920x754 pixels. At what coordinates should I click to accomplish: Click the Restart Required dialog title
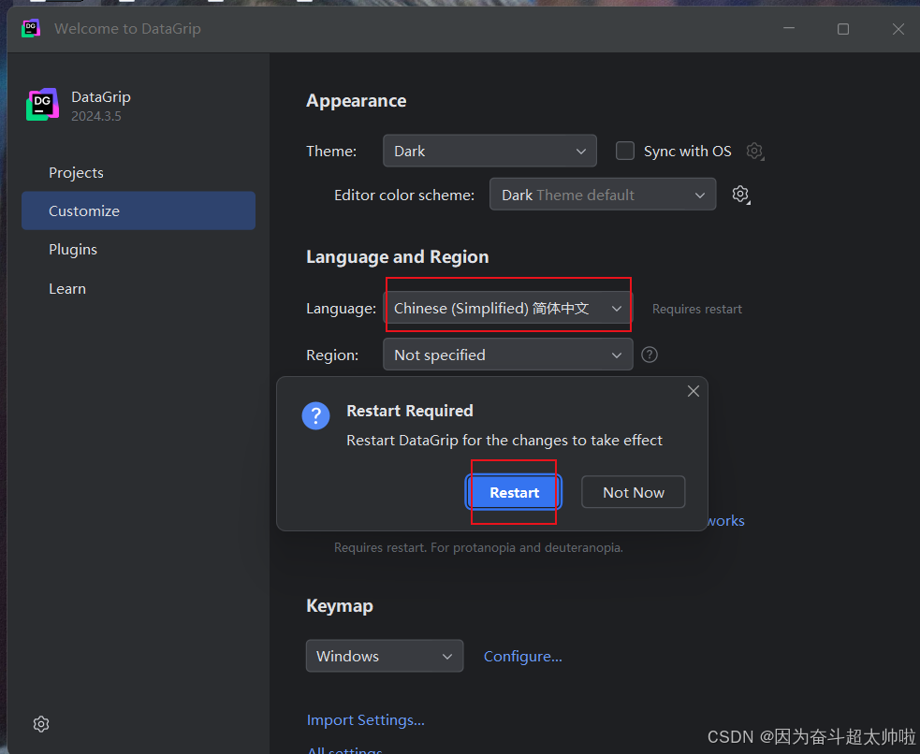click(x=410, y=411)
